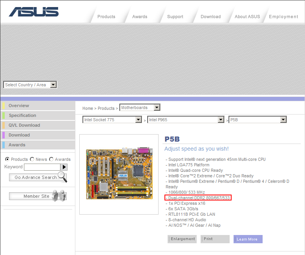Click 'Dual-channel DDR2 800/667/533' text

point(199,198)
